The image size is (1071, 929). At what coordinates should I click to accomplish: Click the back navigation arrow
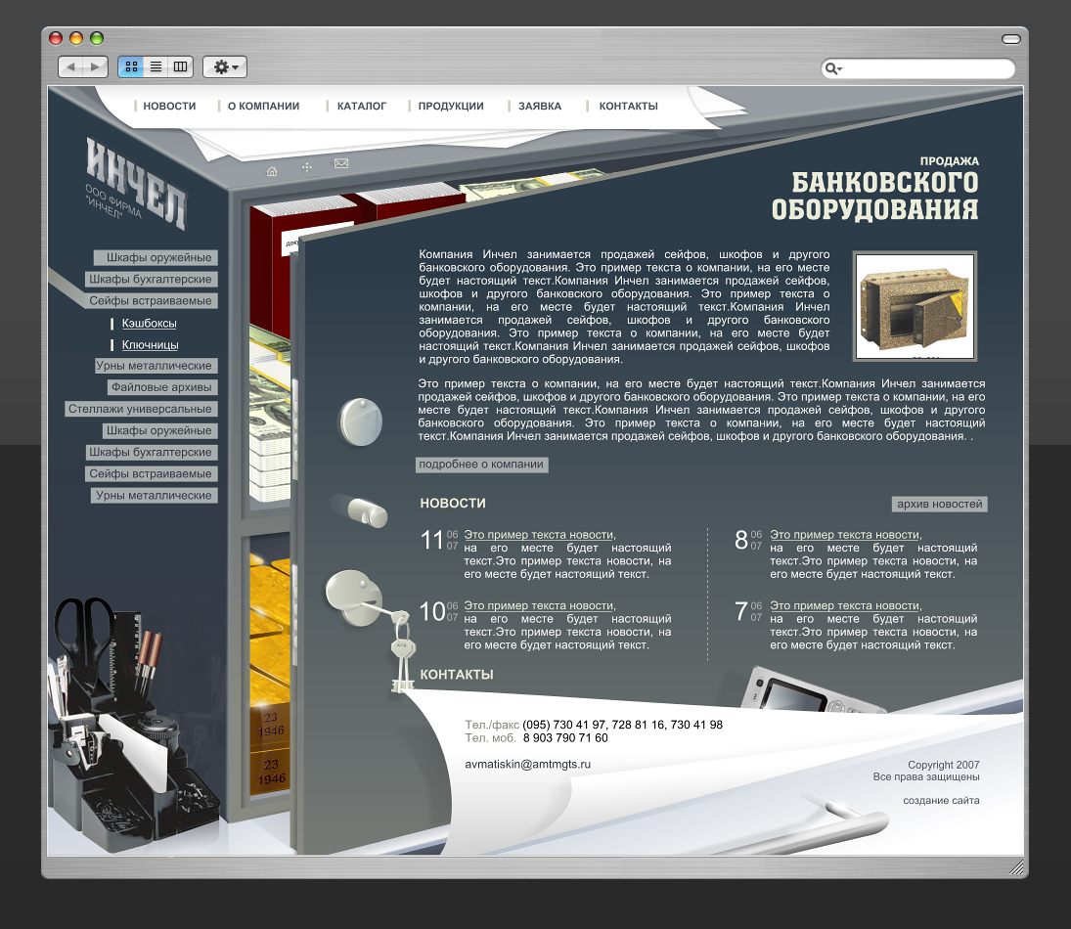coord(71,66)
